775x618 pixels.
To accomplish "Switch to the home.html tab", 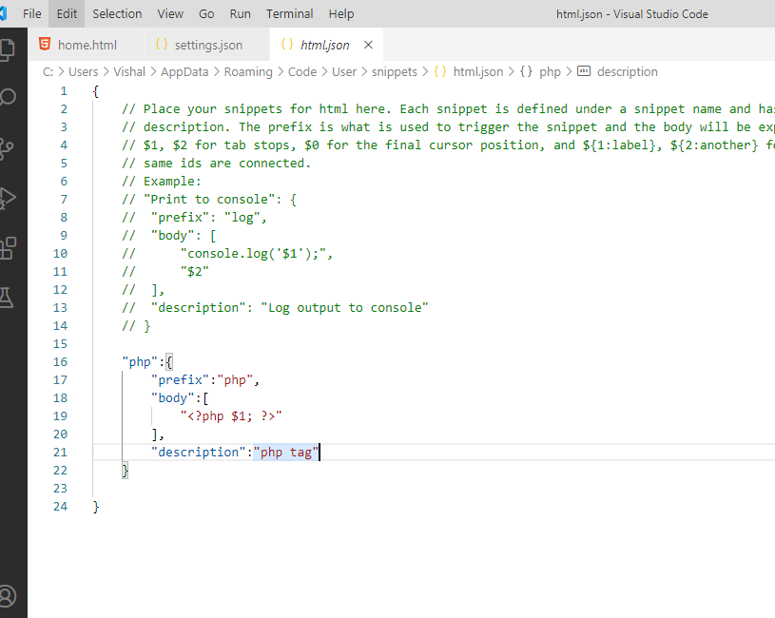I will tap(89, 44).
